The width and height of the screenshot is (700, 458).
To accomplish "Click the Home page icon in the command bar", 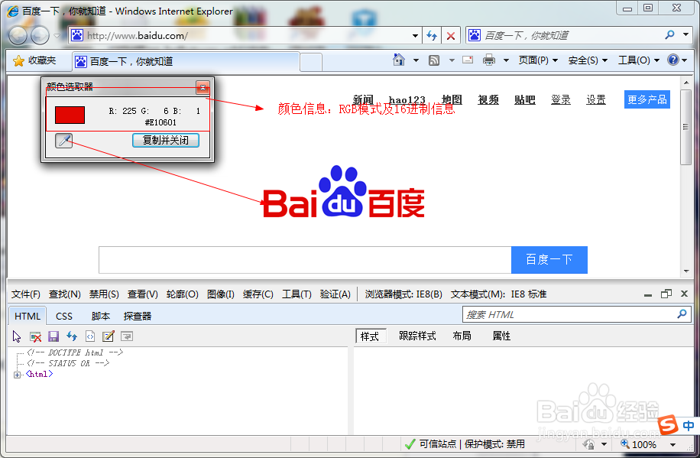I will [x=399, y=60].
